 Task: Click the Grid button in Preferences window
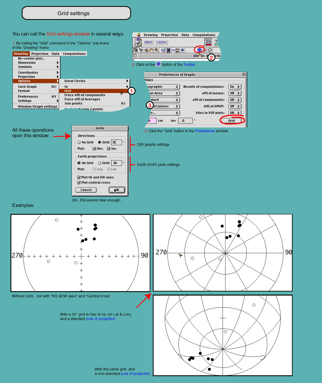pyautogui.click(x=231, y=121)
